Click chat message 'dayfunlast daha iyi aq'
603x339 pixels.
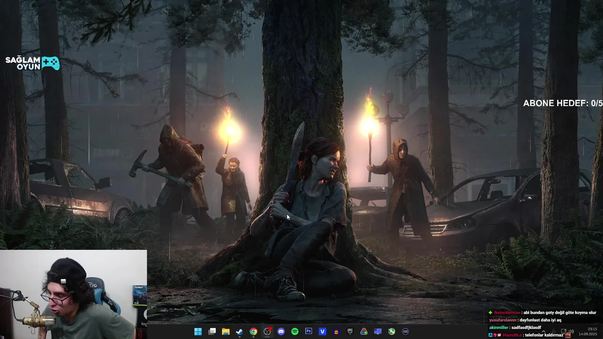tap(540, 320)
